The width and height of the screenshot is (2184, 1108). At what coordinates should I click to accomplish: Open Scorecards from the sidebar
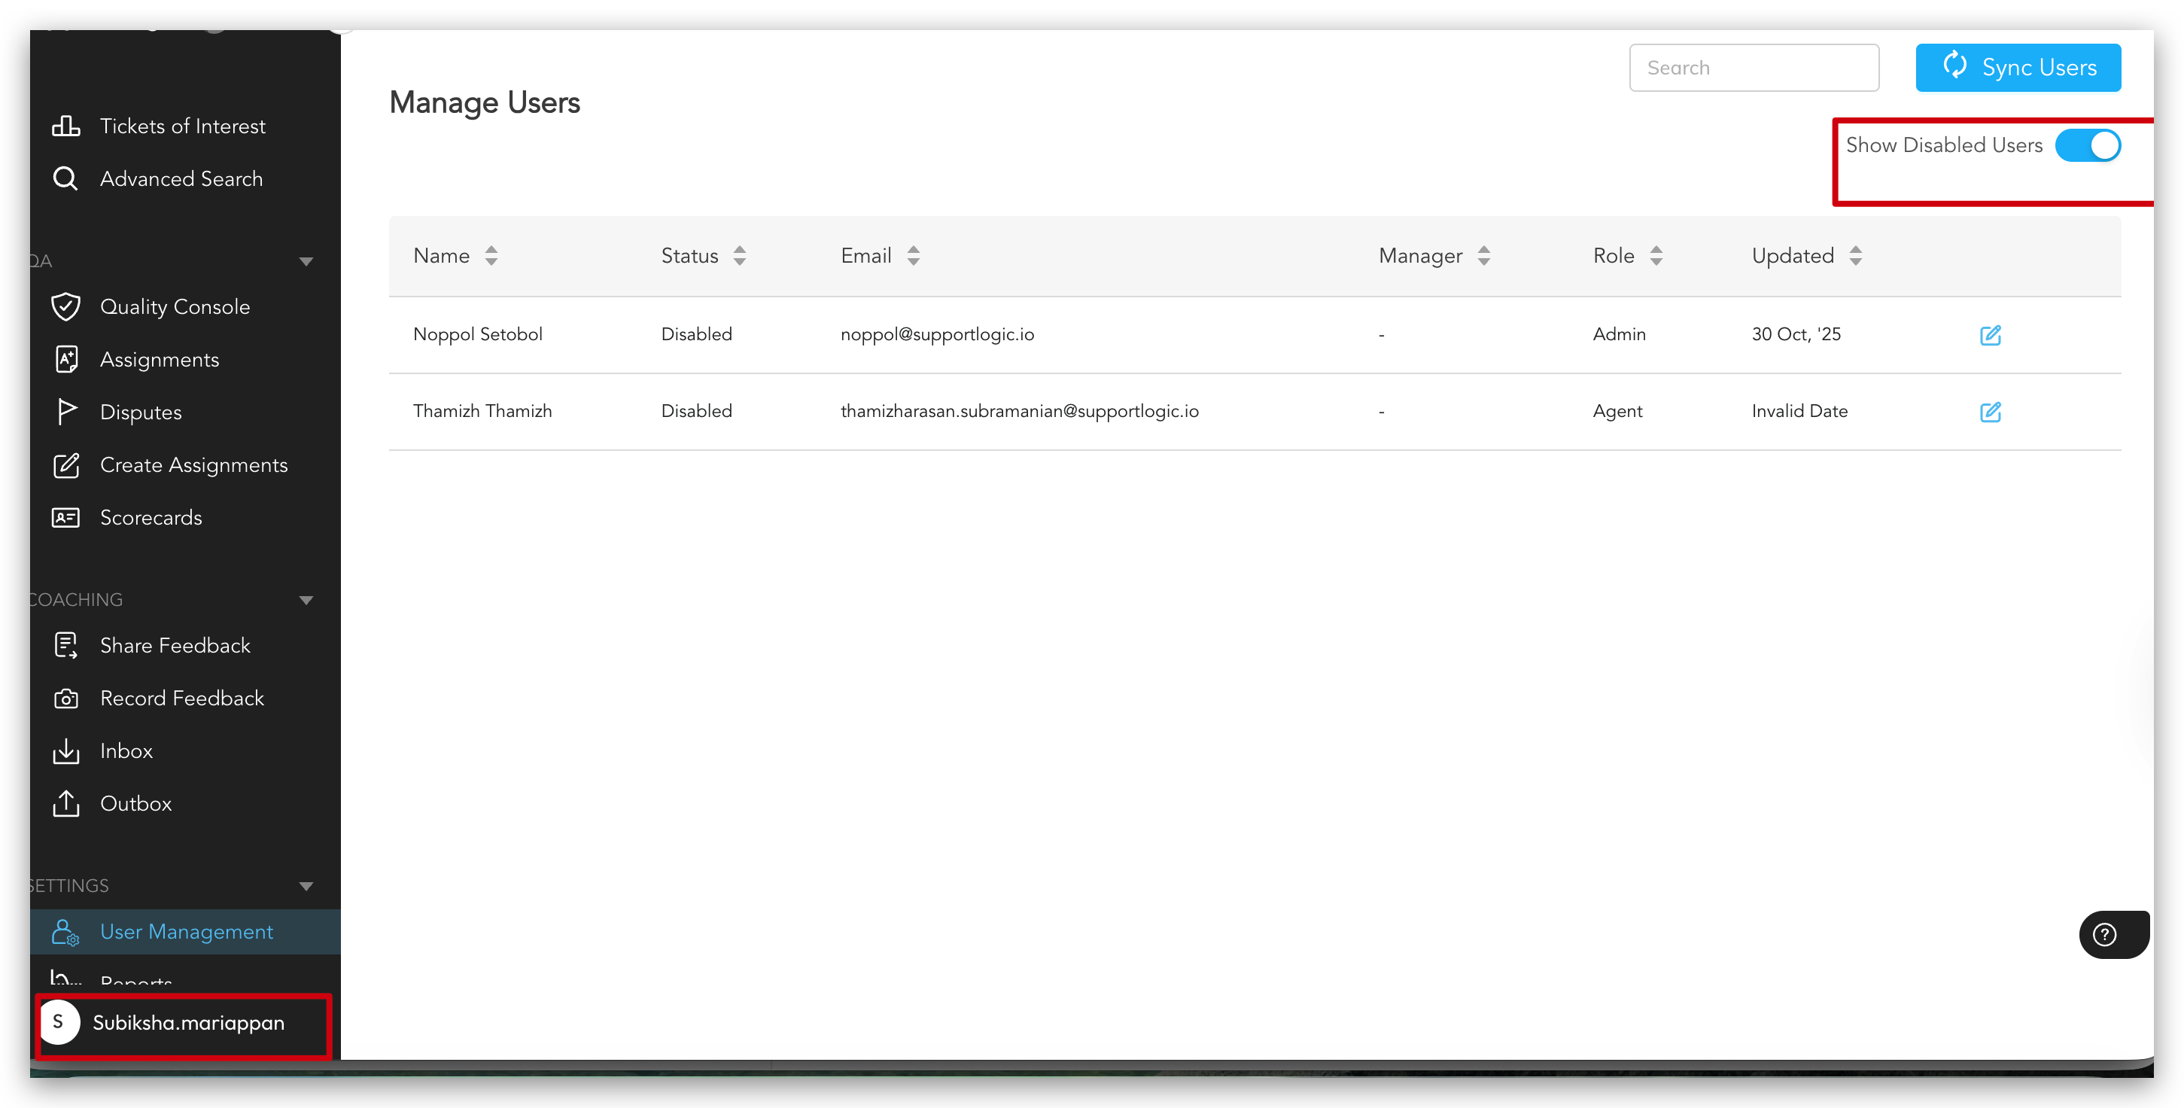pos(151,518)
